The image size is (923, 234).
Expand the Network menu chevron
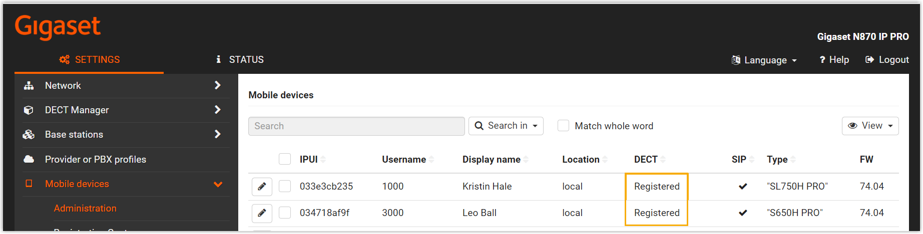pyautogui.click(x=218, y=85)
